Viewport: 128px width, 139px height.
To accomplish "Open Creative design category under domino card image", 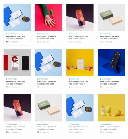I will 106,79.
